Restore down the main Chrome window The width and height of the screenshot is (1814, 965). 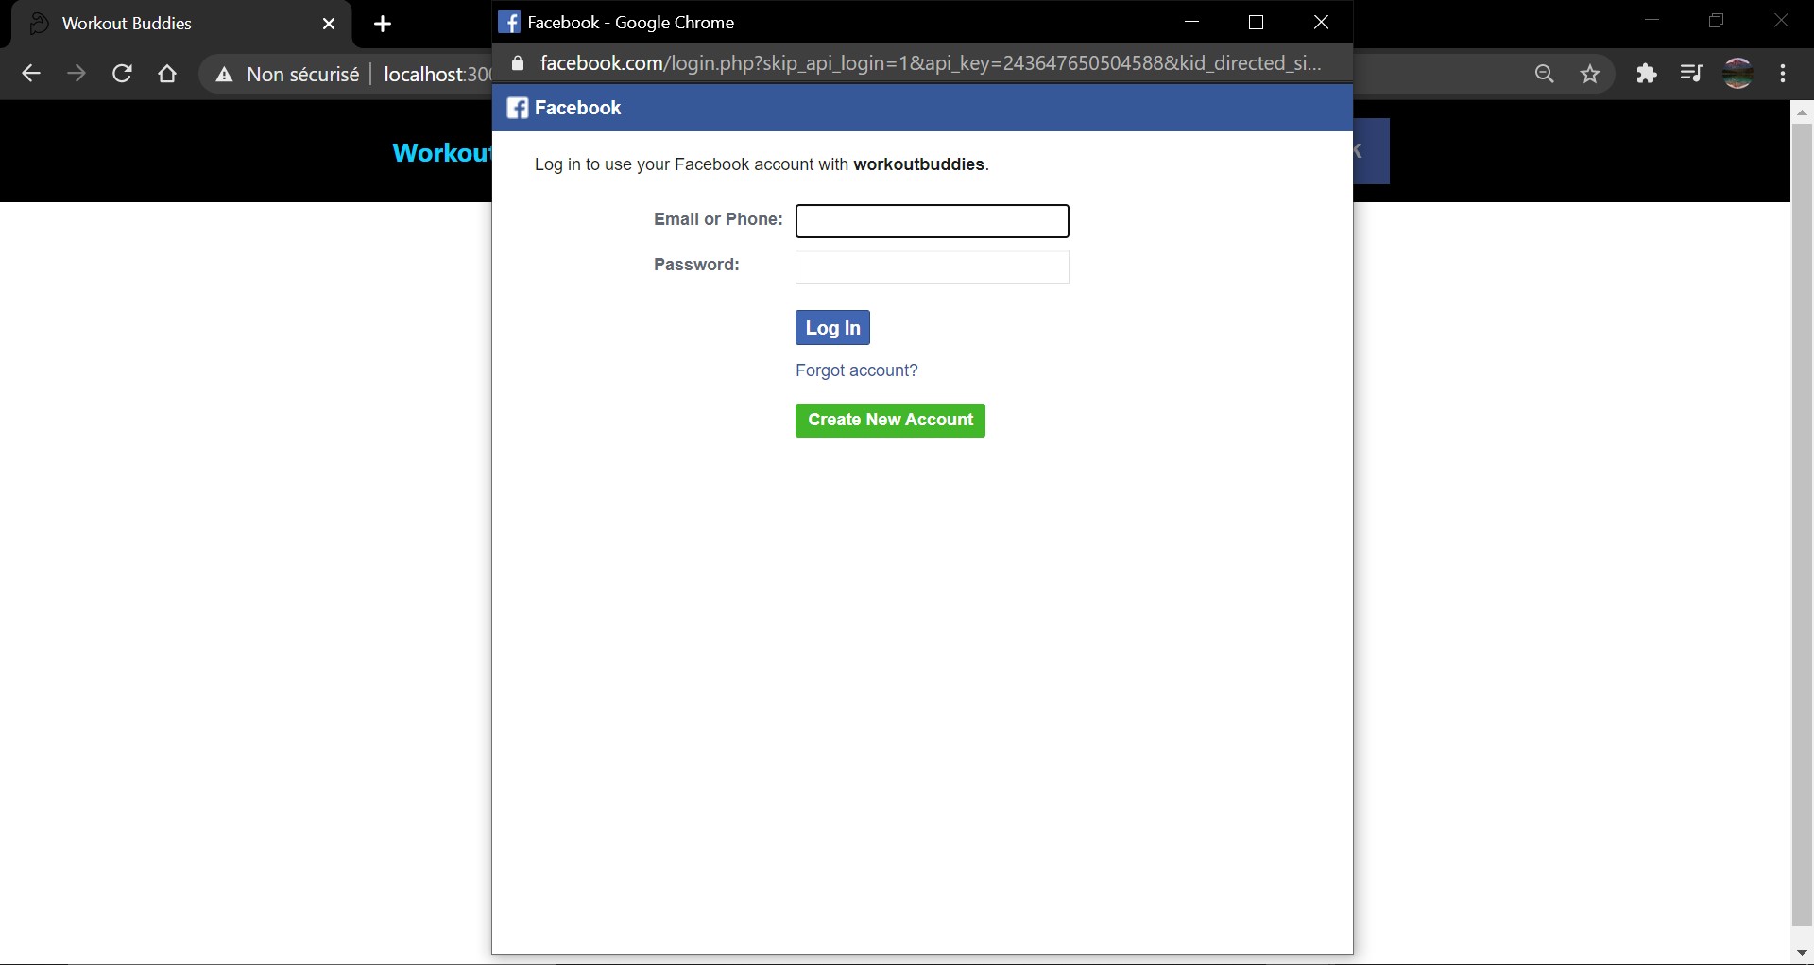click(x=1717, y=21)
